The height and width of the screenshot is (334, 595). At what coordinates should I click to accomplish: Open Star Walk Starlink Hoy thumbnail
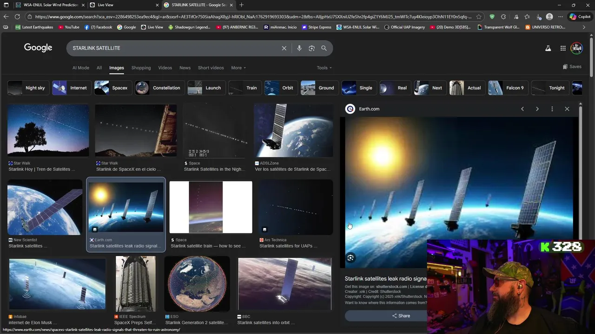tap(48, 130)
